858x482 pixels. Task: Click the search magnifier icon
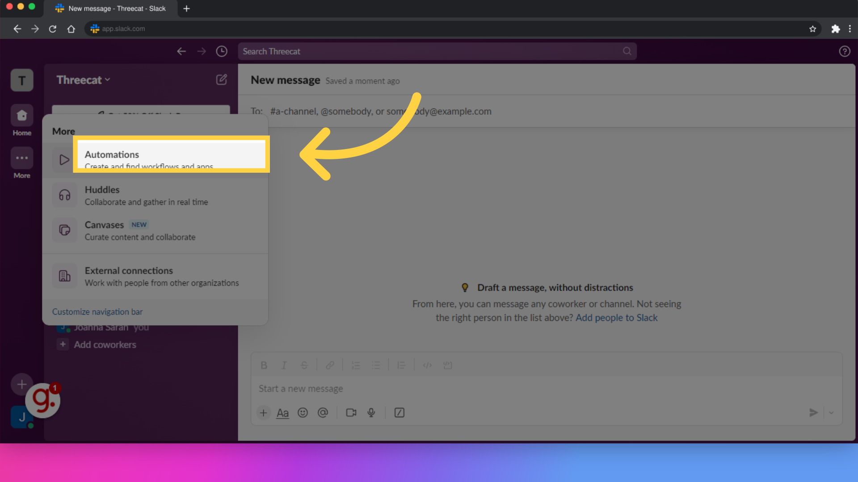tap(627, 51)
